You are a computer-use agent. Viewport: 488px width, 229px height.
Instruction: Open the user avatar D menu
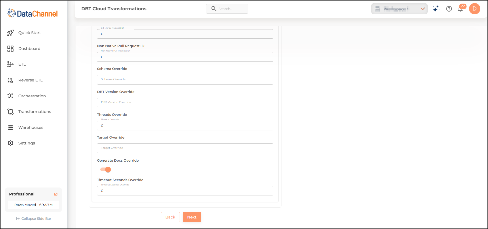(475, 9)
